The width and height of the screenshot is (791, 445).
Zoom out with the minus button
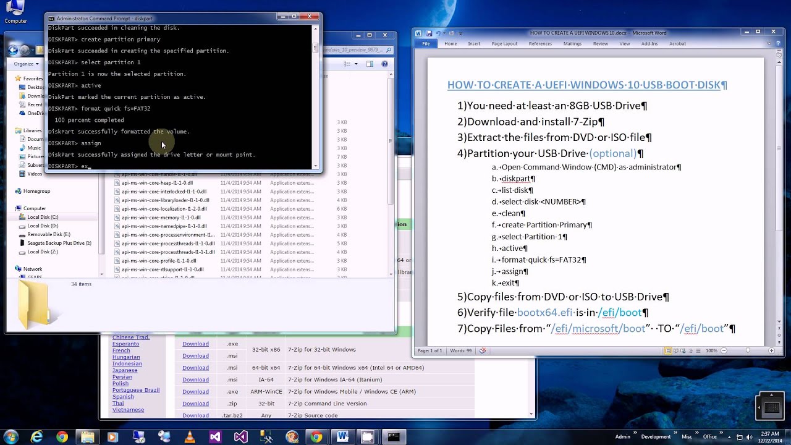pyautogui.click(x=723, y=350)
